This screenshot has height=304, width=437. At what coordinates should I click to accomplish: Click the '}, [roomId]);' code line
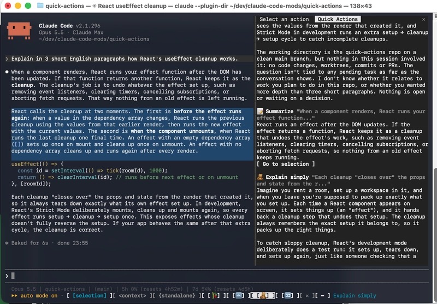[x=31, y=184]
